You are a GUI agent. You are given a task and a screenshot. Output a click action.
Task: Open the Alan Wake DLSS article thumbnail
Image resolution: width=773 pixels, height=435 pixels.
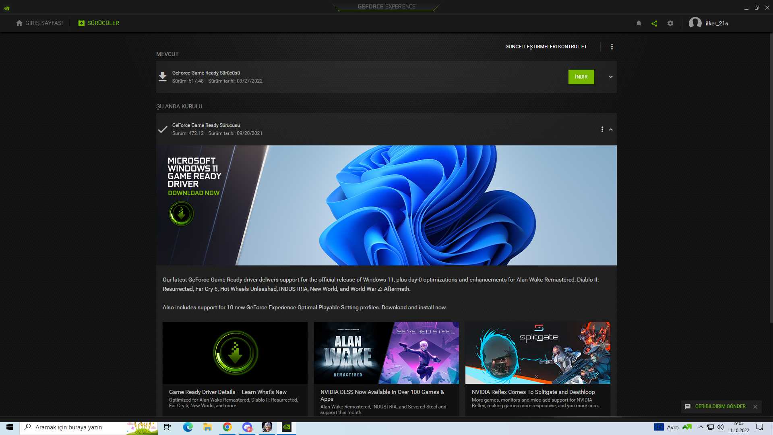coord(386,353)
